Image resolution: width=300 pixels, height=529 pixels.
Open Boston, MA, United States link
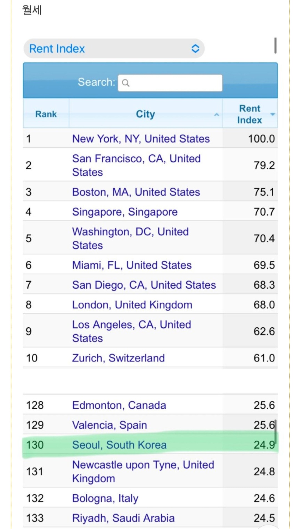(136, 192)
